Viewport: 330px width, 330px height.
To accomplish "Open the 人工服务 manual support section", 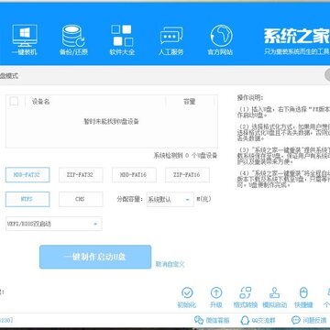I will pos(171,40).
